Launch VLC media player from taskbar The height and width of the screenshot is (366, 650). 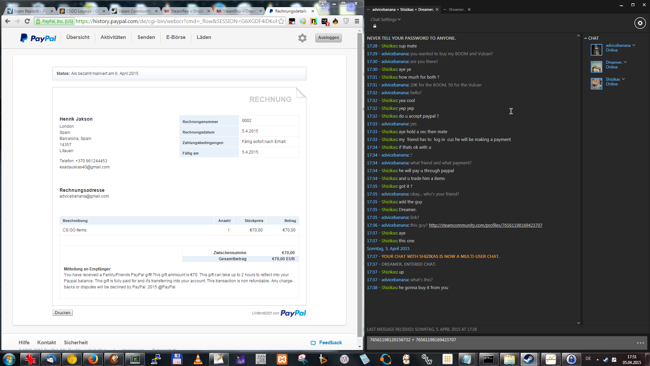pyautogui.click(x=198, y=359)
